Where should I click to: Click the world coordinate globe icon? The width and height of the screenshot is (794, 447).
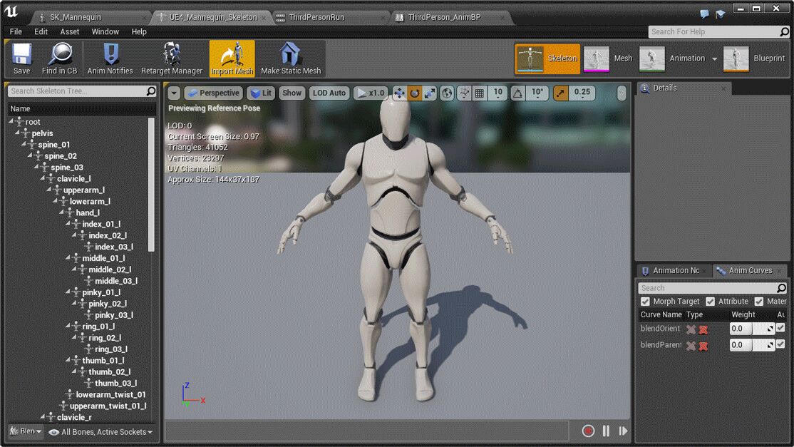tap(447, 93)
